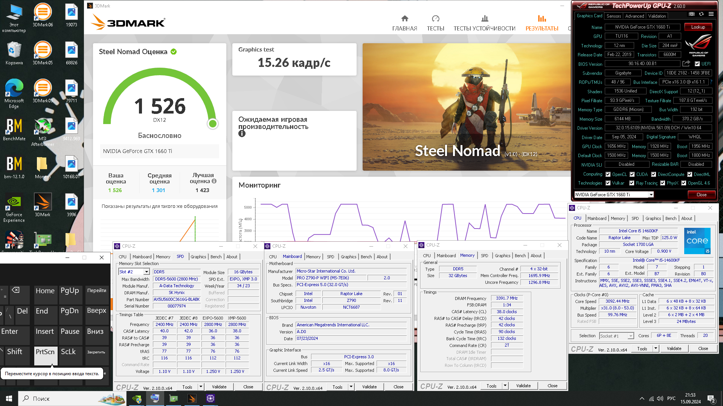Click the Windows Start button
Screen dimensions: 723x406
pos(9,398)
